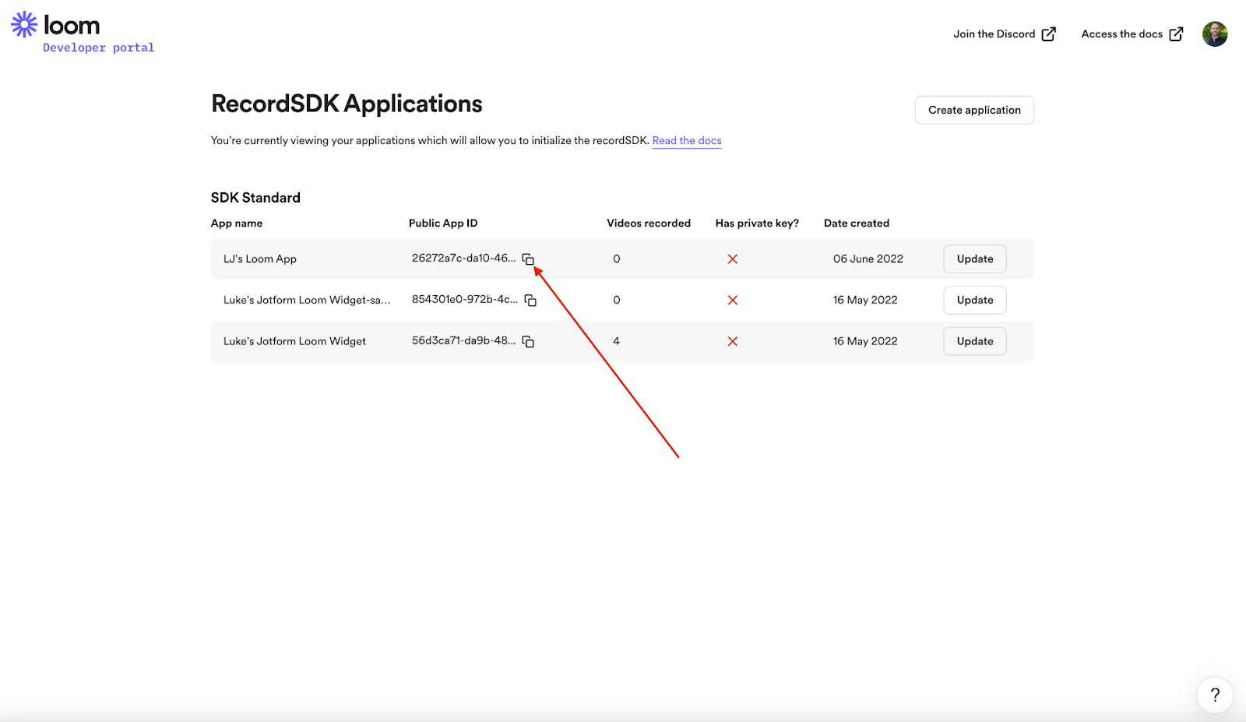Open the help question mark button
The width and height of the screenshot is (1246, 722).
[x=1214, y=695]
